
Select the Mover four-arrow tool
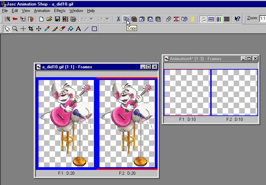click(x=39, y=29)
